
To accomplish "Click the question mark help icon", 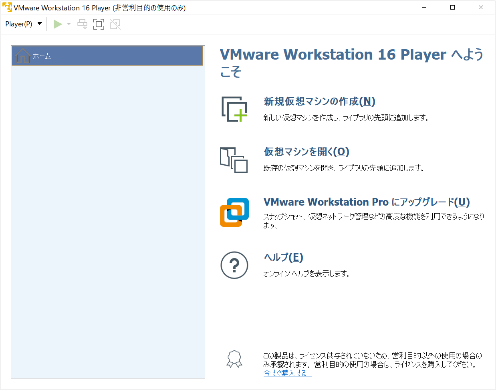I will pyautogui.click(x=234, y=265).
